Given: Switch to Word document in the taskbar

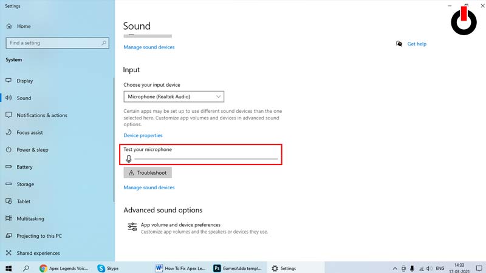Looking at the screenshot, I should point(180,268).
